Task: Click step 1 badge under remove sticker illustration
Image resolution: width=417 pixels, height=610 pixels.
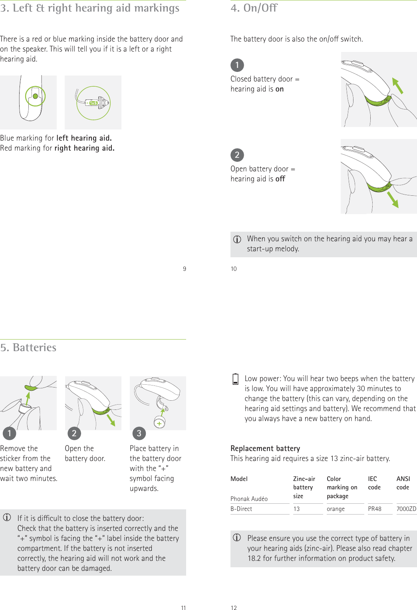Action: pyautogui.click(x=10, y=433)
